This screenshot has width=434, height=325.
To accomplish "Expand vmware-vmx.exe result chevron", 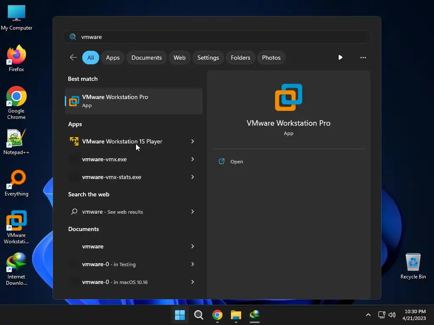I will 193,159.
